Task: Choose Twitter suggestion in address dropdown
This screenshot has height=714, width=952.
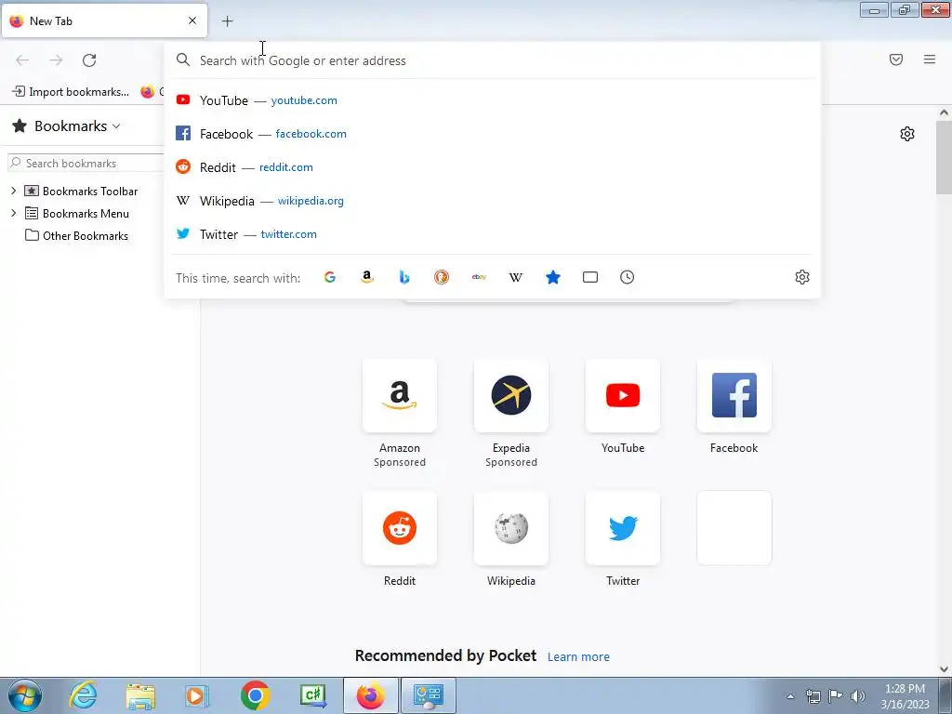Action: pyautogui.click(x=493, y=233)
